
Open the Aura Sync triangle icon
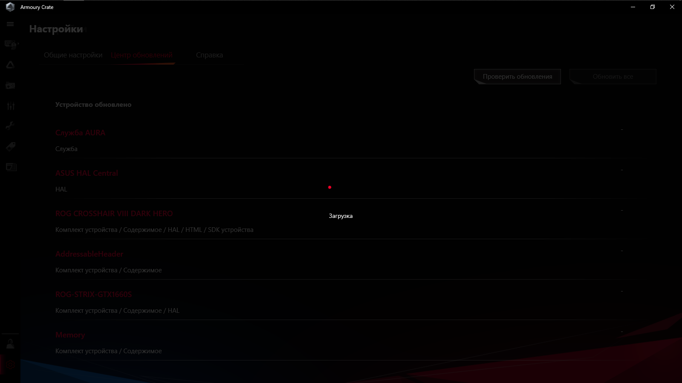tap(10, 65)
